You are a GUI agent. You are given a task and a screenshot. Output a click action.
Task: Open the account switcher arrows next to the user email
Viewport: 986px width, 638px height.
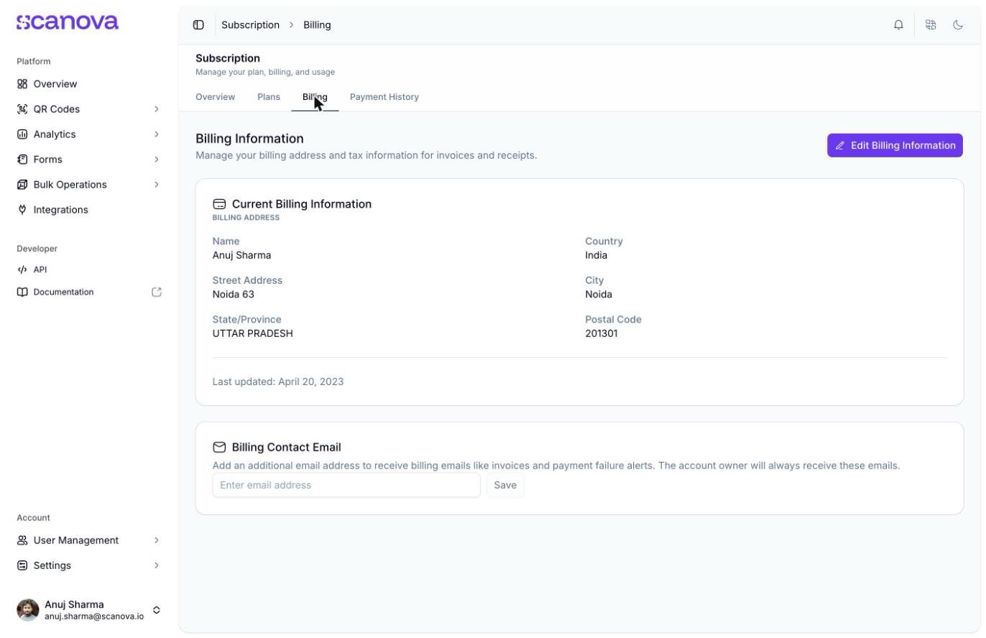(x=157, y=610)
